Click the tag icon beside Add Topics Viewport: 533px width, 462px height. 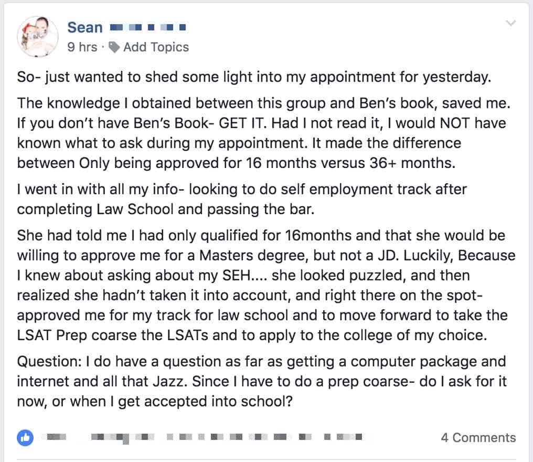tap(114, 47)
